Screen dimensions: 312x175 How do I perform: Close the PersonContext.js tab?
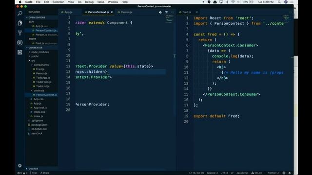coord(112,12)
